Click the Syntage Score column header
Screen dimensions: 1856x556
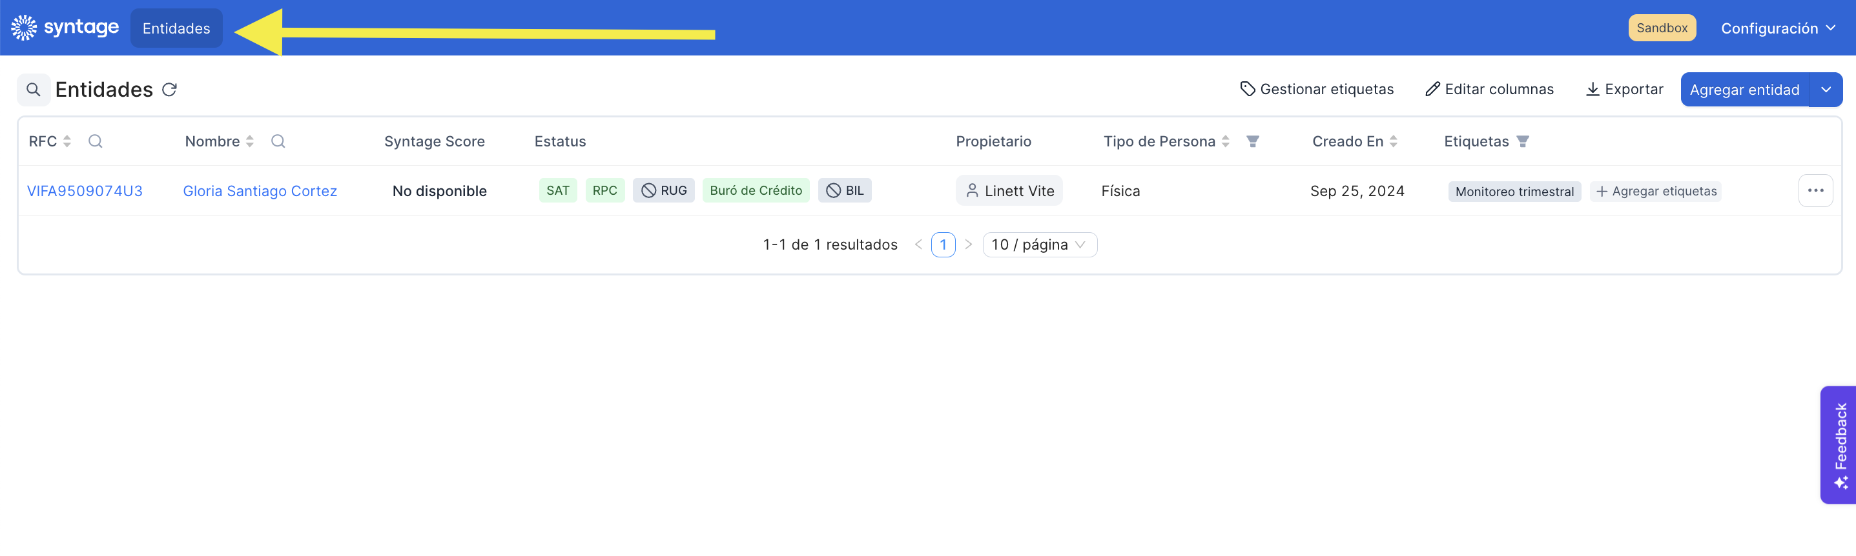[435, 142]
